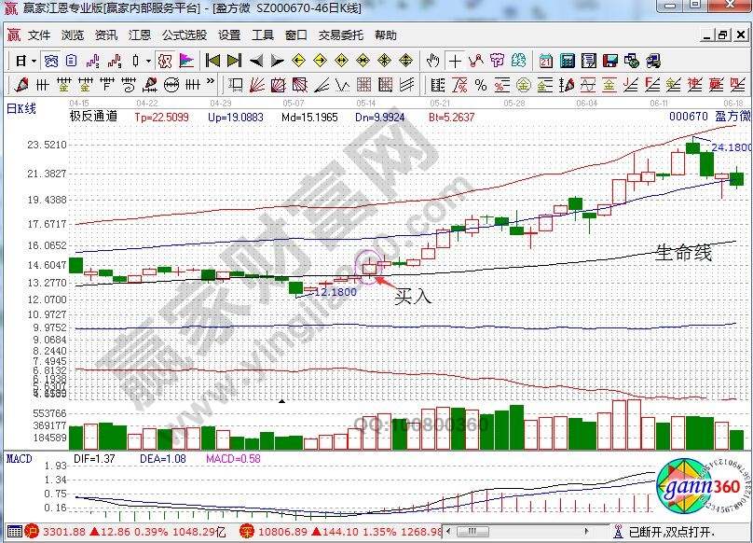Click the 极反通道 indicator label
753x543 pixels.
(x=93, y=118)
